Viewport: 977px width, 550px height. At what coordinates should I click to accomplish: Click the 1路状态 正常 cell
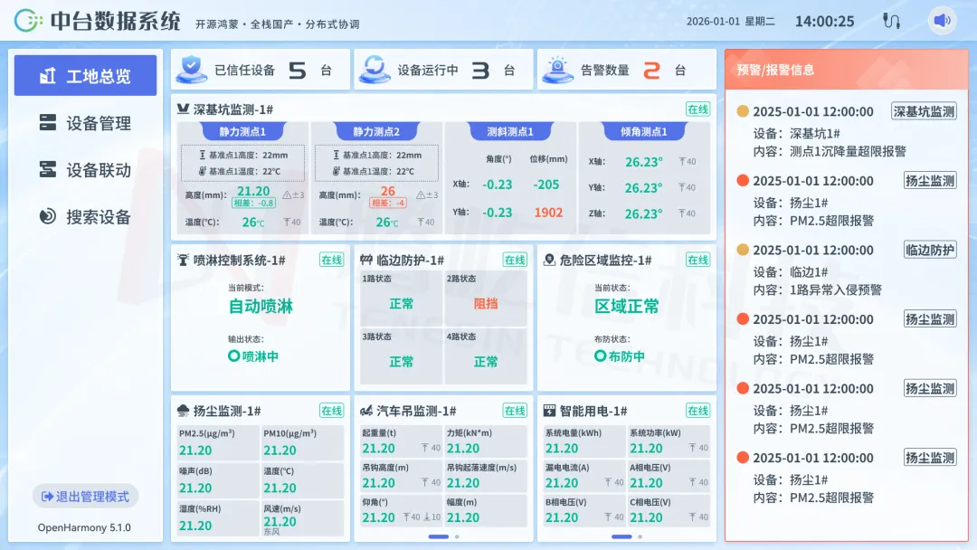click(402, 298)
